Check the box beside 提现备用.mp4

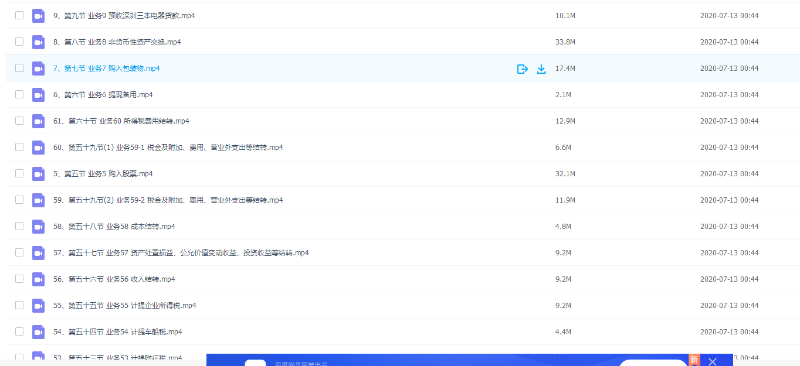(19, 94)
